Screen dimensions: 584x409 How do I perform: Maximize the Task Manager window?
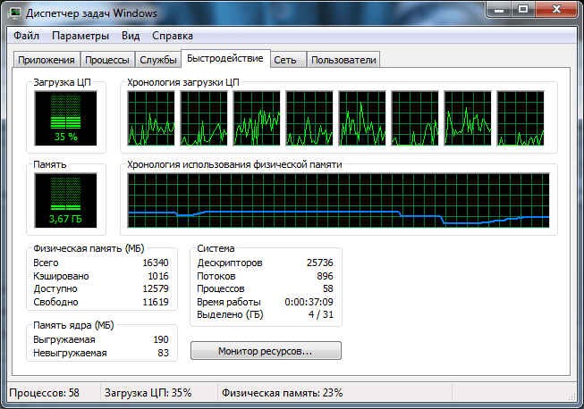(523, 9)
